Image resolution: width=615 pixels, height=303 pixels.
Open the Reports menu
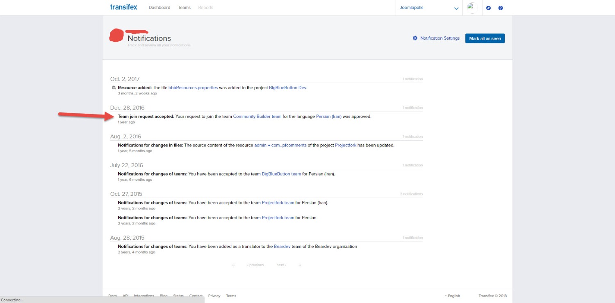(x=206, y=7)
